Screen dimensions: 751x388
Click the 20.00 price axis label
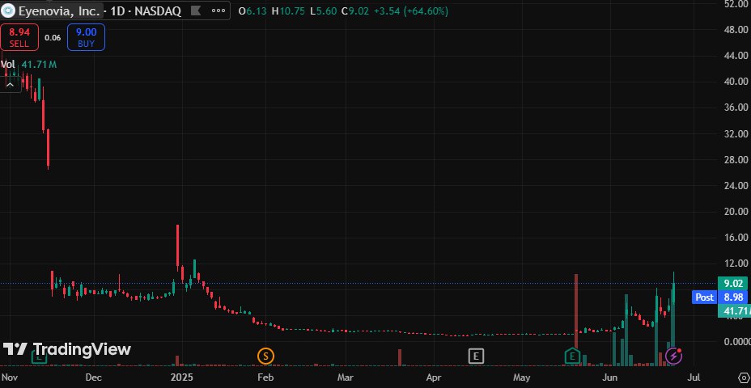tap(736, 212)
